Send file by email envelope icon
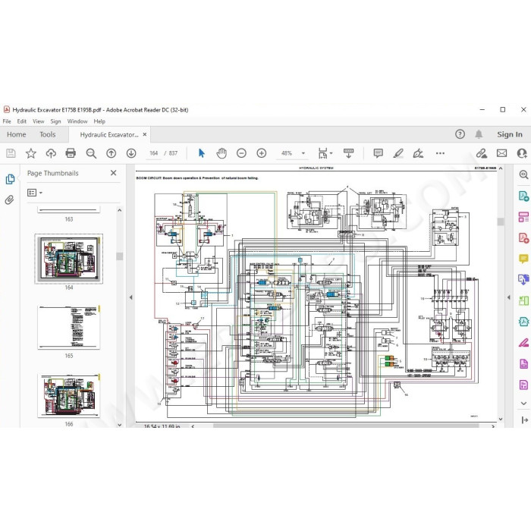531x531 pixels. [x=501, y=153]
